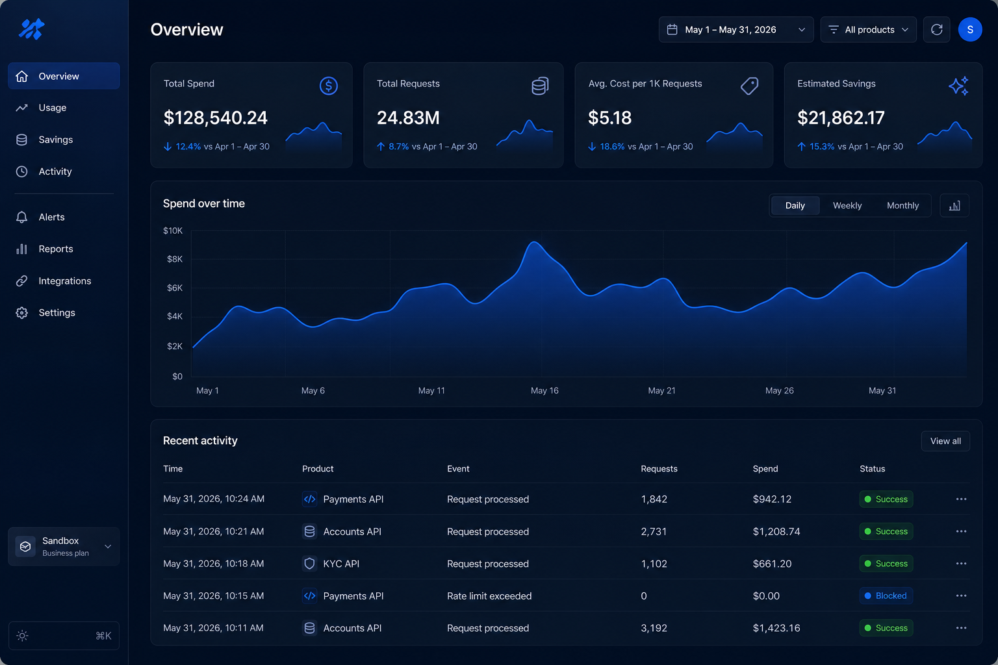Open more options for the 10:21 AM row
Image resolution: width=998 pixels, height=665 pixels.
[x=962, y=531]
